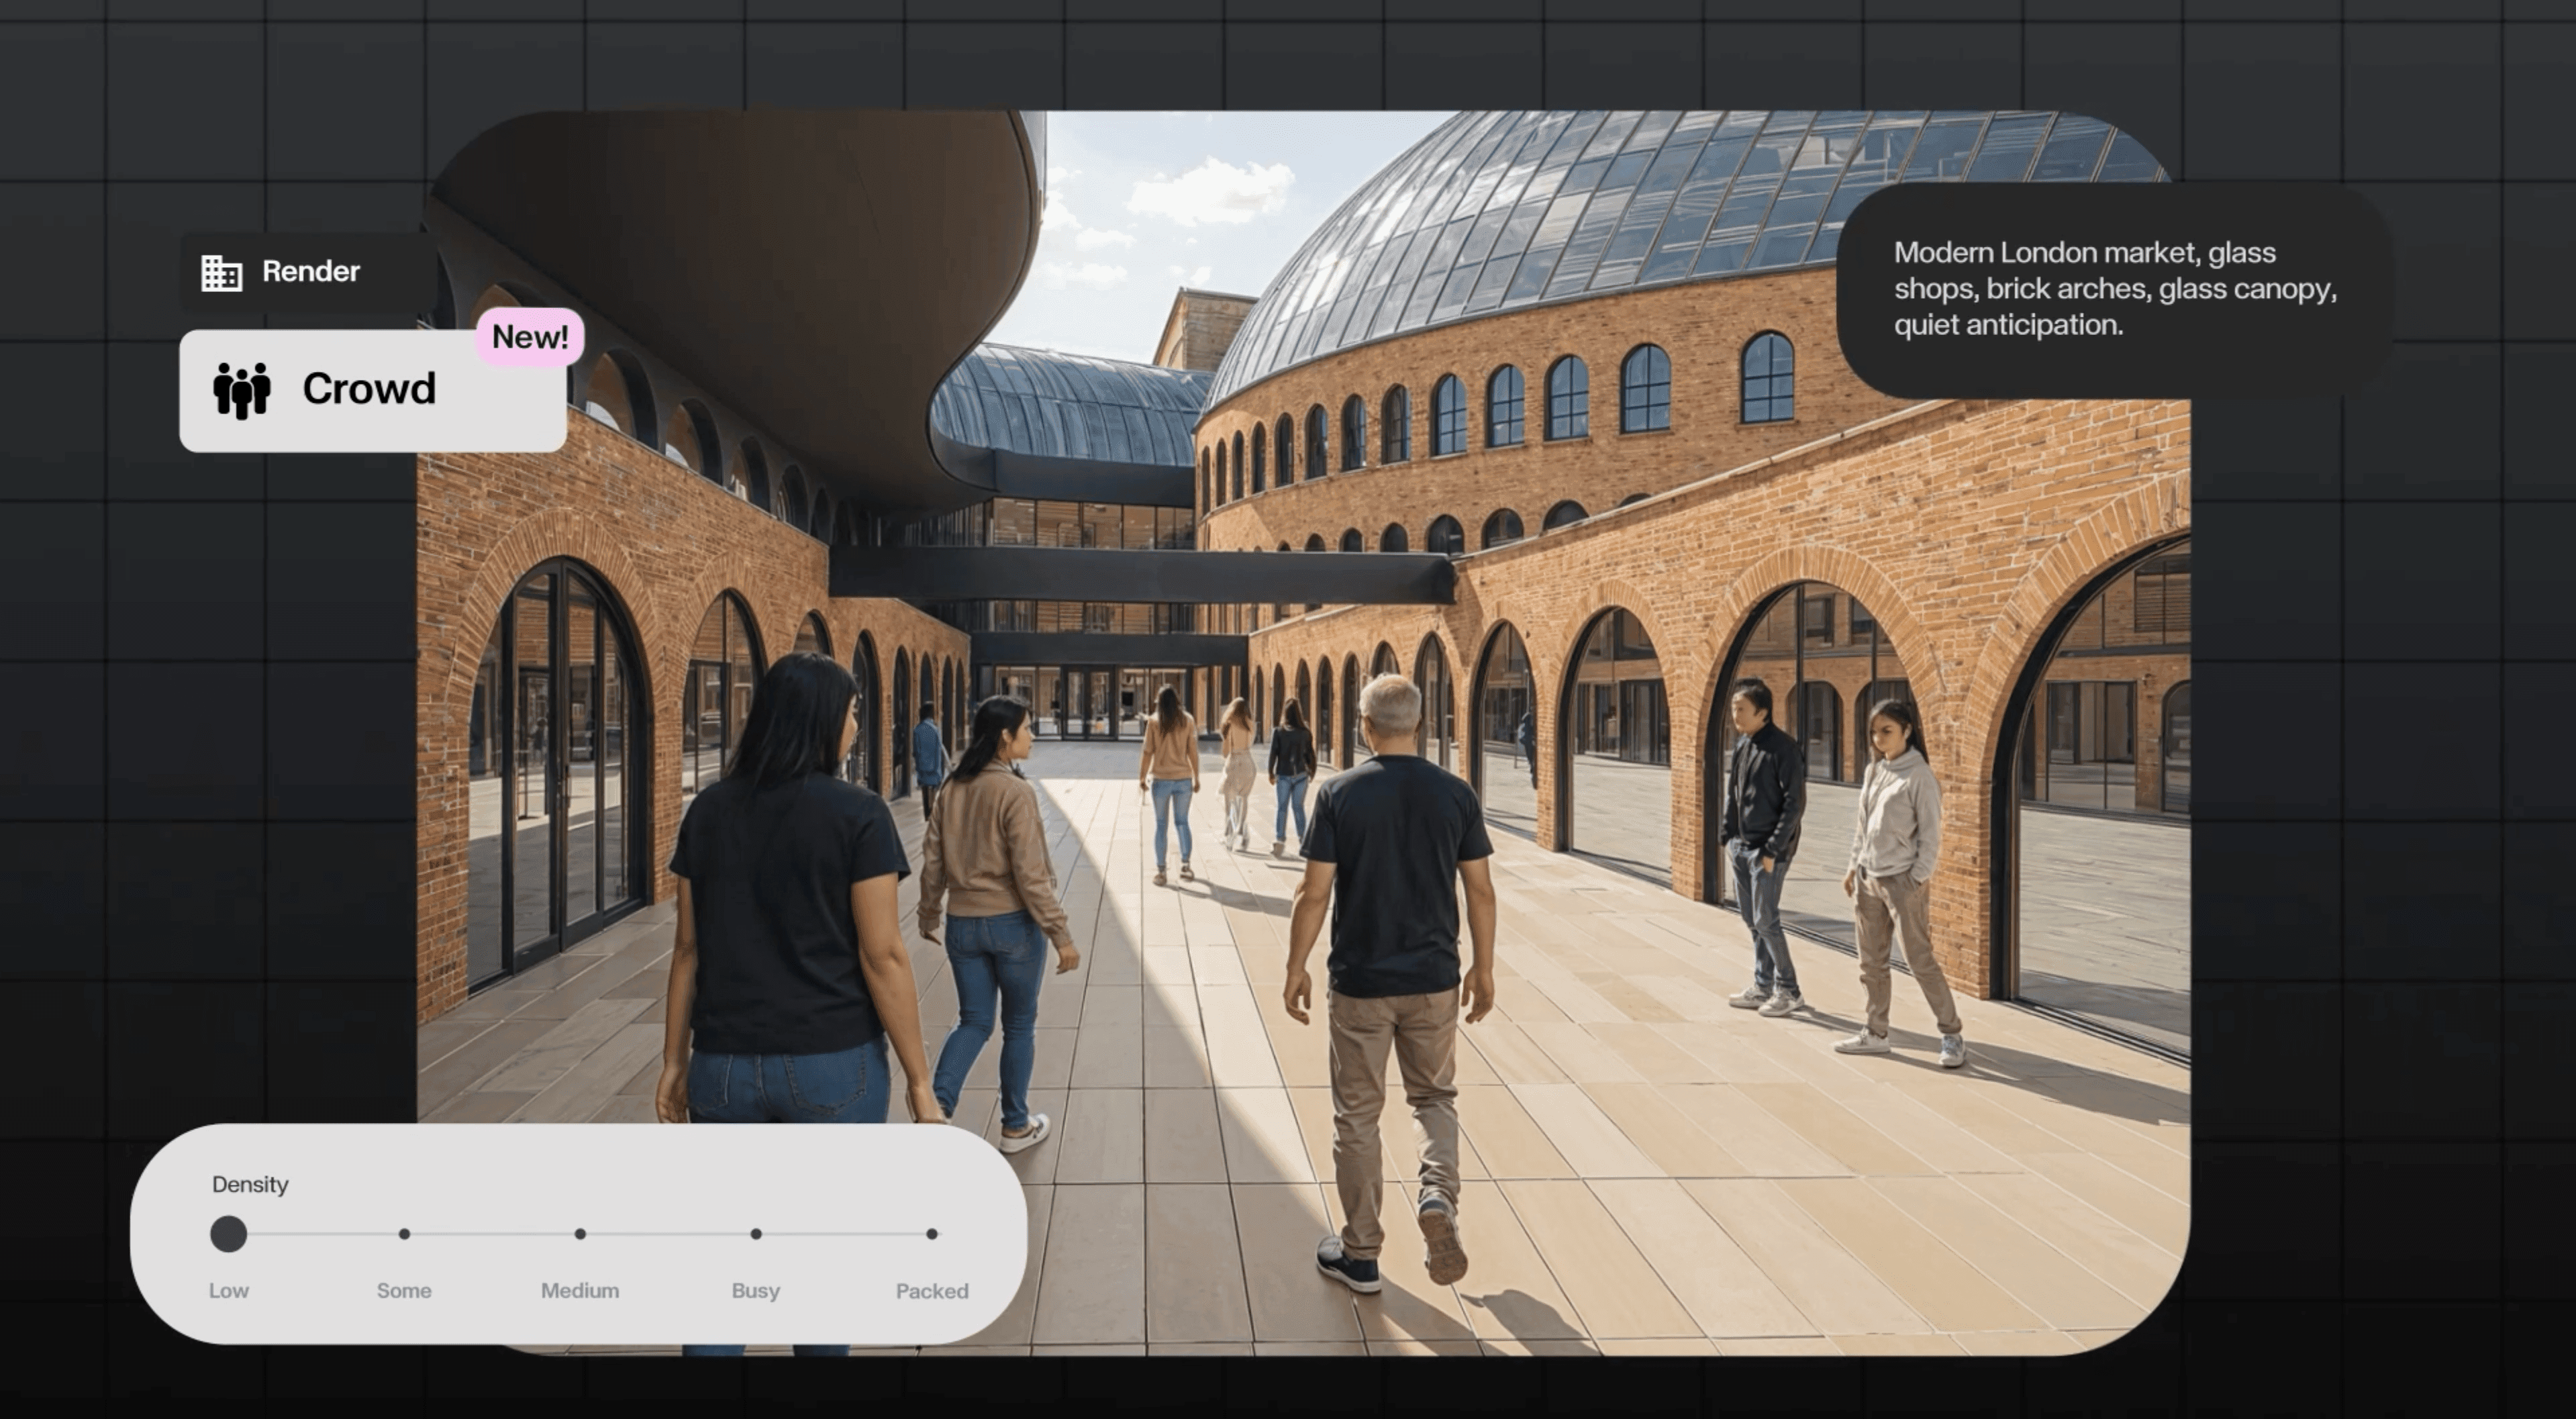The image size is (2576, 1419).
Task: Click the Render building grid icon
Action: 221,272
